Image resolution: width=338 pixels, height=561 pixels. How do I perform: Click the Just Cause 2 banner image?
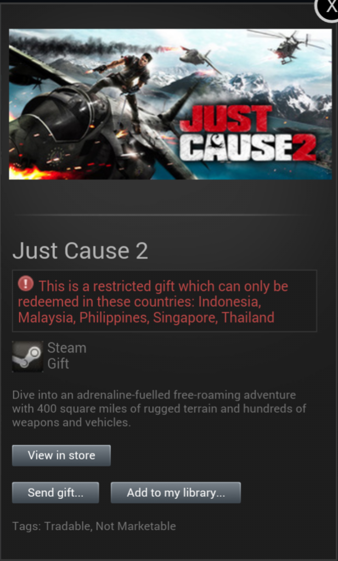tap(170, 104)
